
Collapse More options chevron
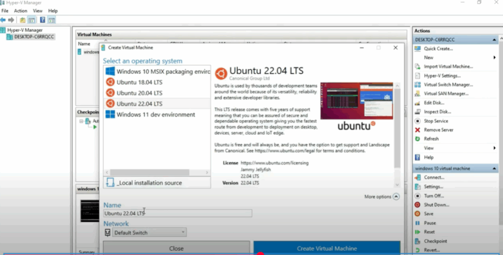(396, 197)
